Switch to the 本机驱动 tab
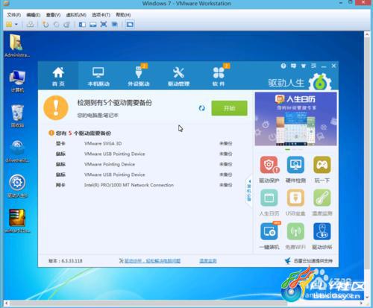This screenshot has height=308, width=373. 98,76
